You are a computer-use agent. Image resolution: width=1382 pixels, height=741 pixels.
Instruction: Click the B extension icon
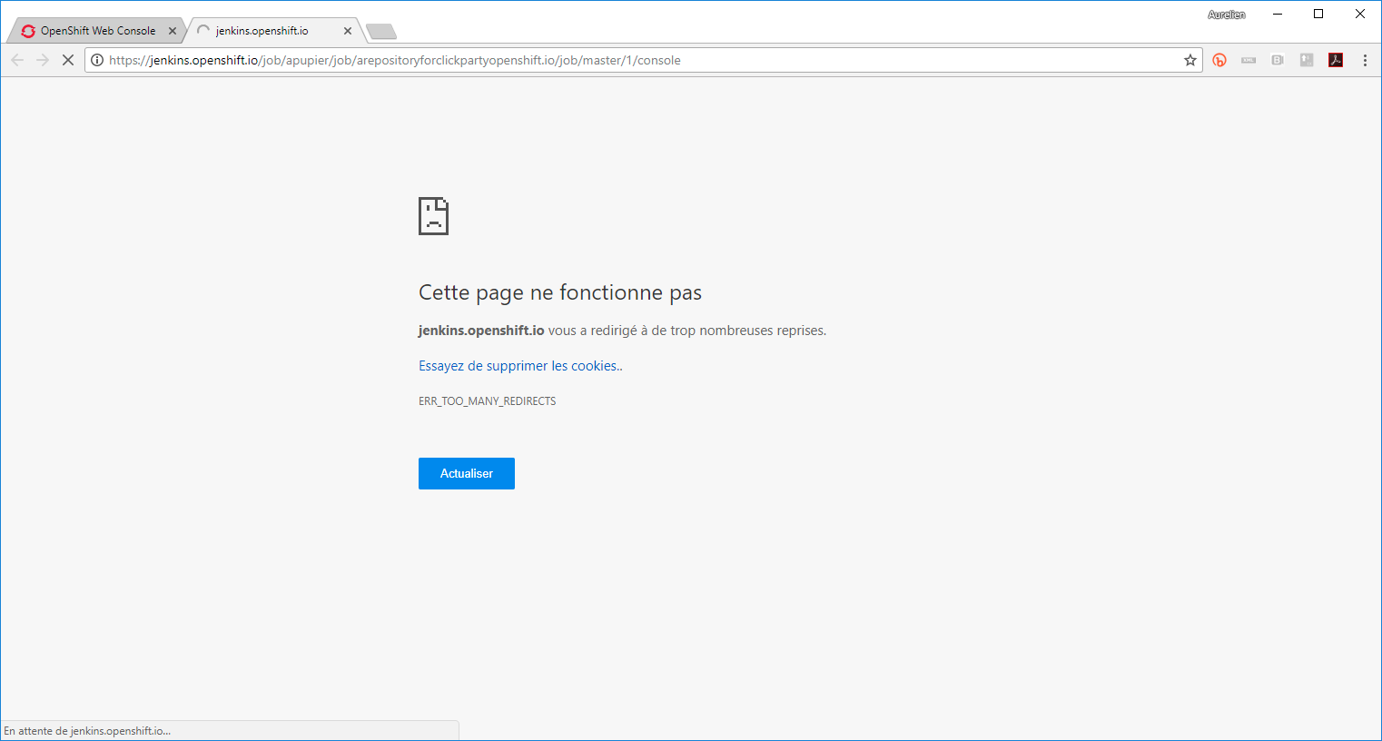(x=1278, y=60)
